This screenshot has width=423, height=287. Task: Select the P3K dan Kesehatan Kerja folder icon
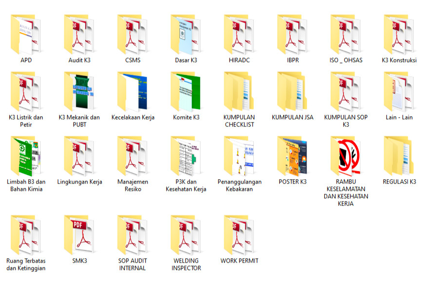point(186,156)
